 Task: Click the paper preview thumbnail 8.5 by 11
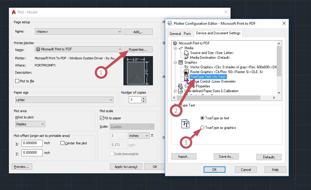point(138,71)
